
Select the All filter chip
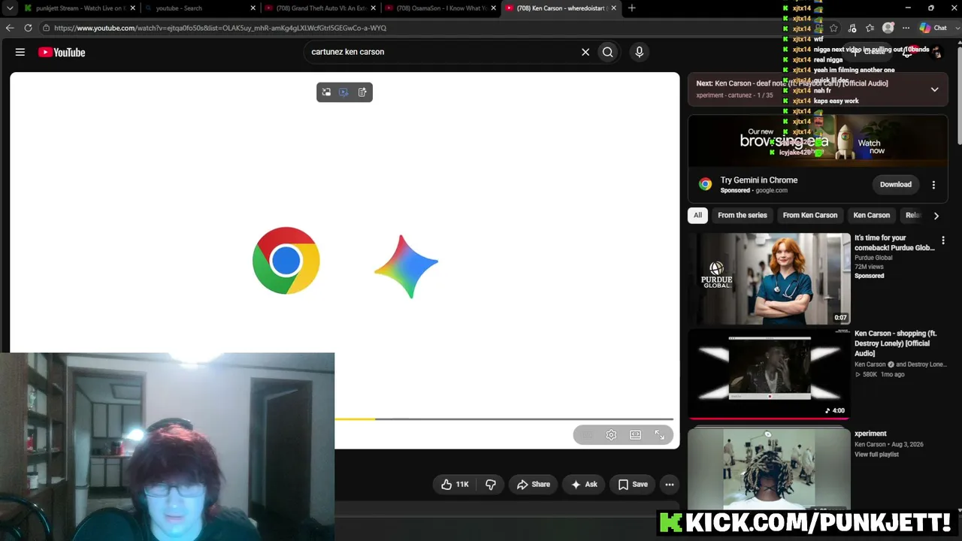(x=697, y=216)
